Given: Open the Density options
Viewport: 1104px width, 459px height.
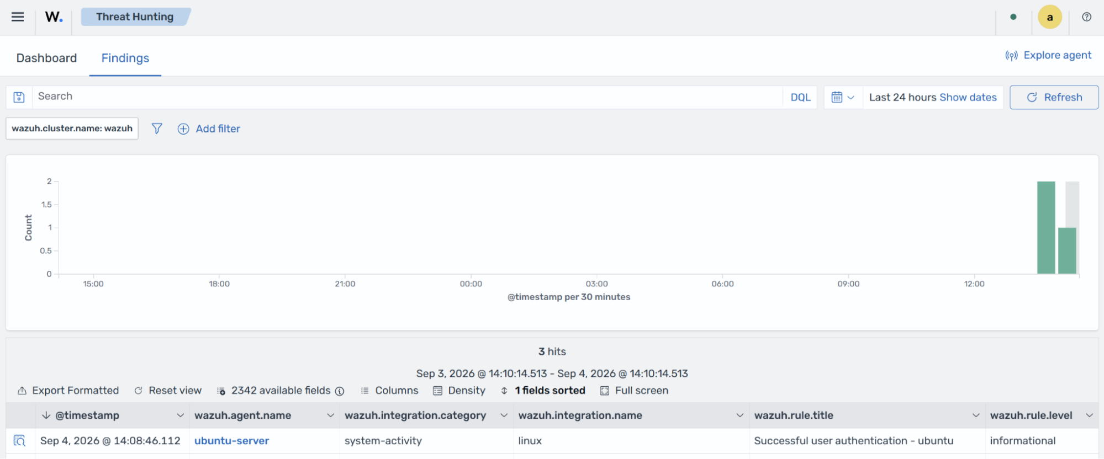Looking at the screenshot, I should click(x=459, y=391).
